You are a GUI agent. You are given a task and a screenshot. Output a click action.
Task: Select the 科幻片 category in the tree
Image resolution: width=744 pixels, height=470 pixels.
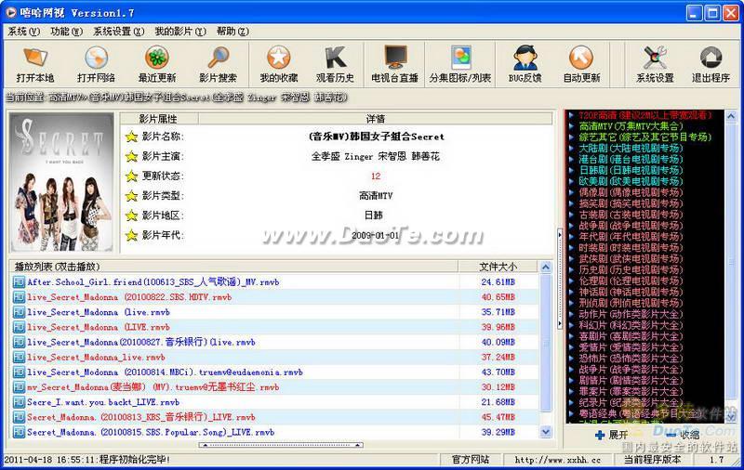[x=631, y=325]
